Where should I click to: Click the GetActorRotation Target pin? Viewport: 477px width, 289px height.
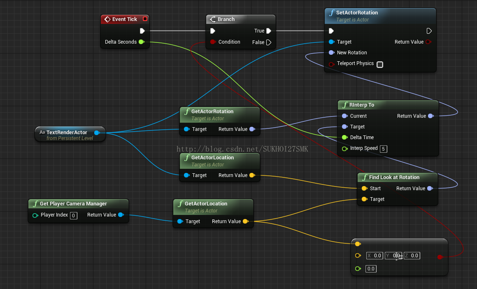[x=187, y=129]
